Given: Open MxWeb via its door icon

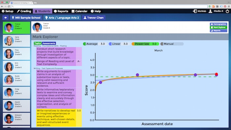Looking at the screenshot, I should point(195,11).
